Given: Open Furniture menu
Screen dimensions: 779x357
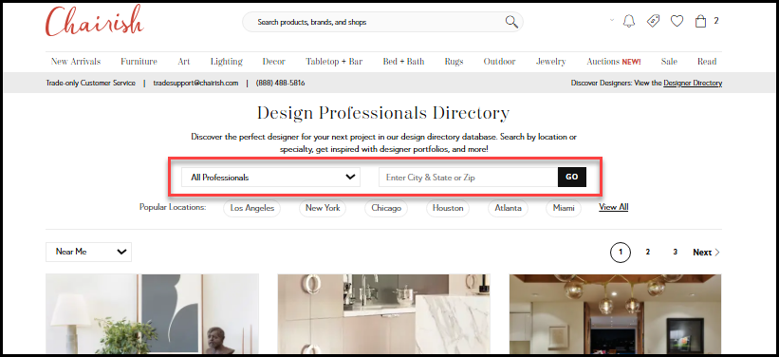Looking at the screenshot, I should (x=139, y=62).
